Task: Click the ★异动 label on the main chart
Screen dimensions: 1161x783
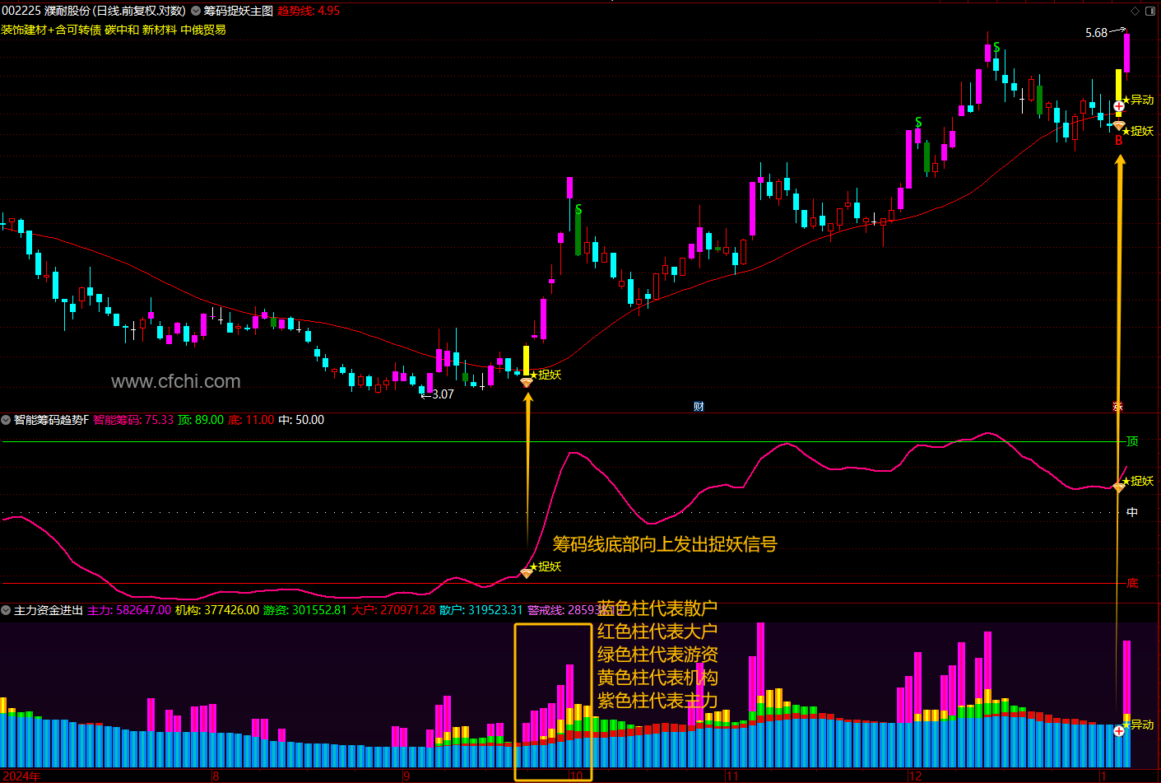Action: click(x=1138, y=100)
